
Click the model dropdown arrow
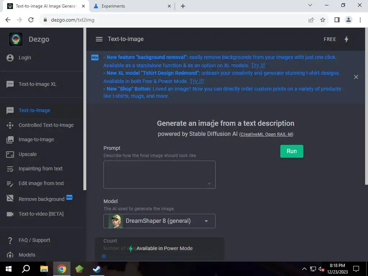point(206,221)
